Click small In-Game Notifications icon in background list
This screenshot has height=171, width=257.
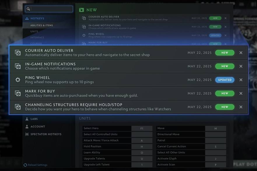tap(84, 27)
